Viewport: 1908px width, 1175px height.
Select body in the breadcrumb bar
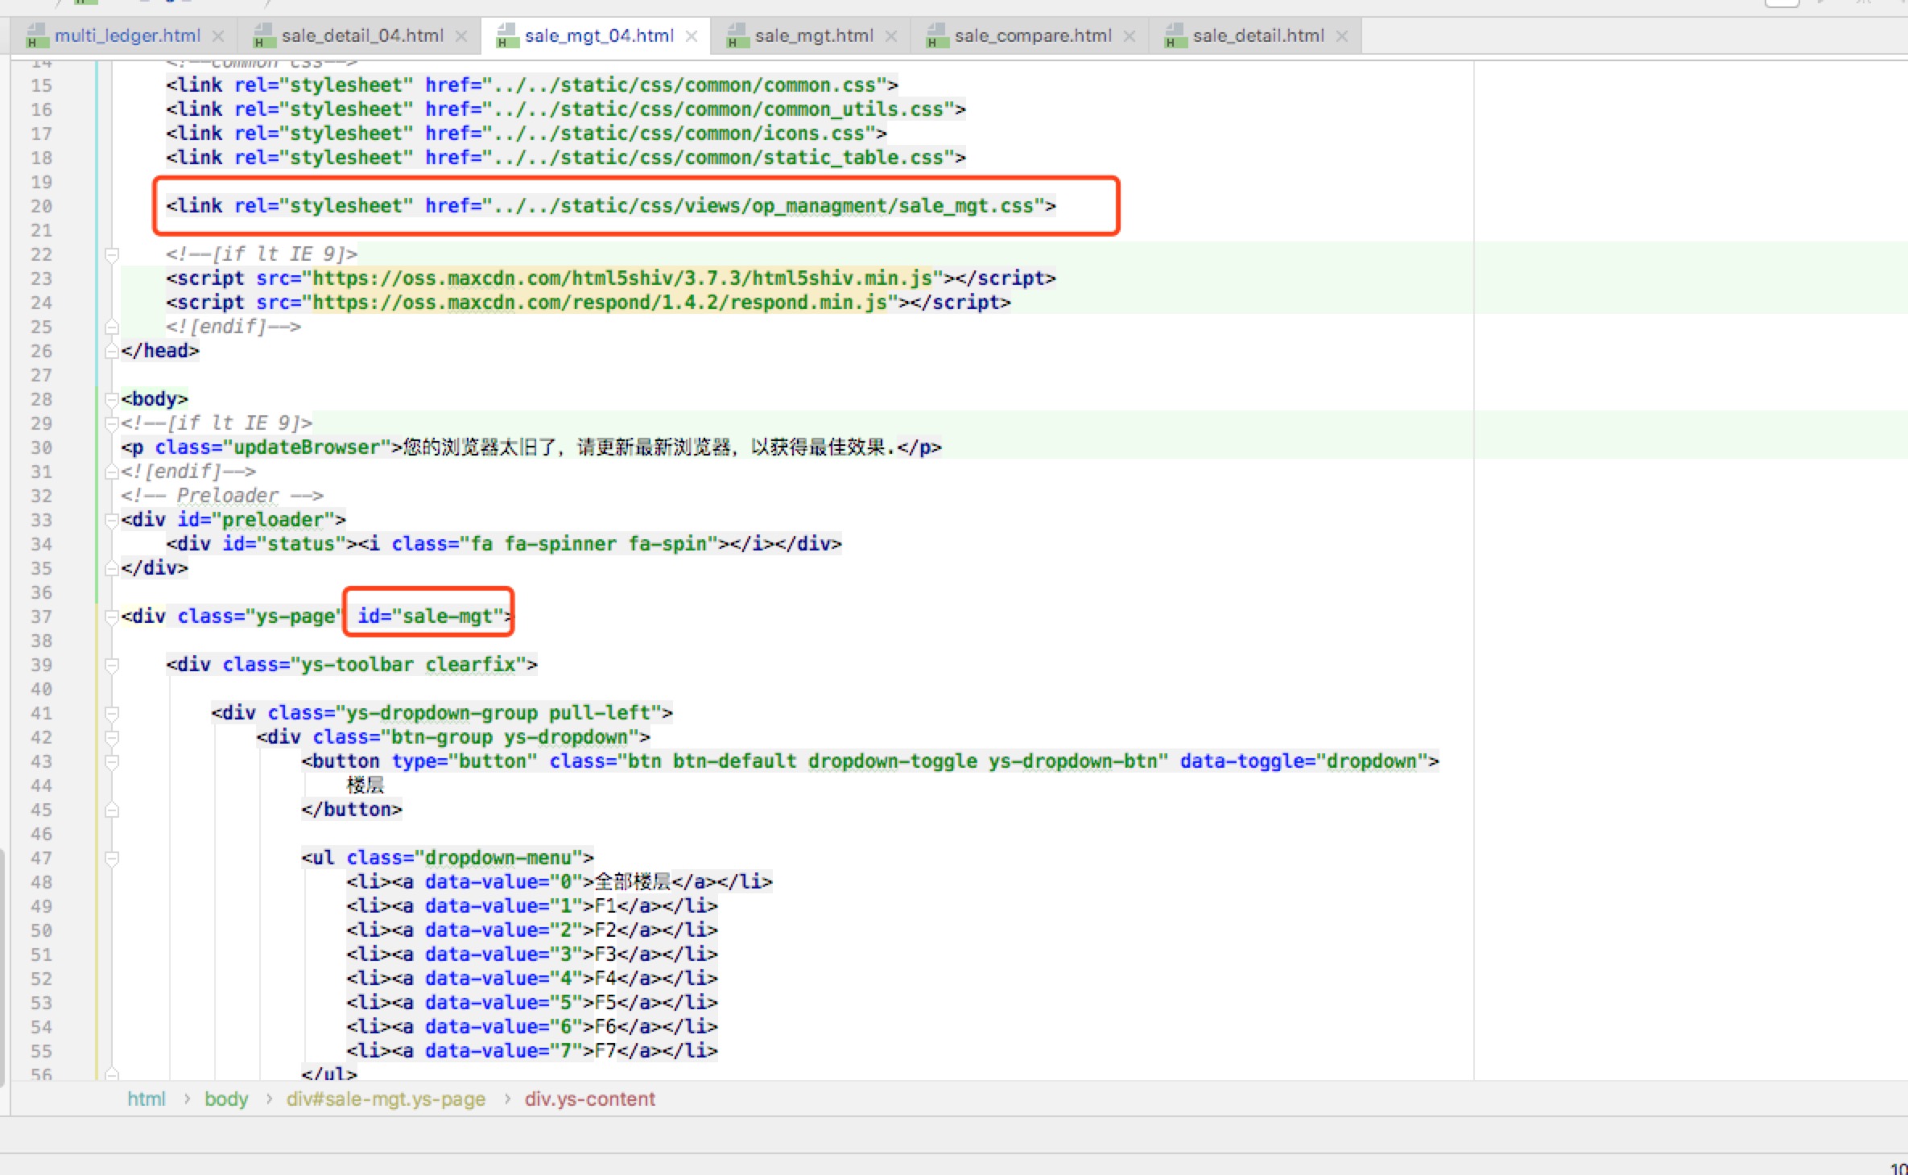226,1099
